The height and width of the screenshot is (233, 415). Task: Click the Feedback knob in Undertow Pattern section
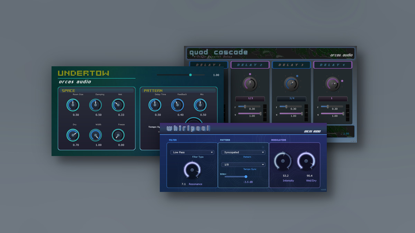click(x=177, y=105)
